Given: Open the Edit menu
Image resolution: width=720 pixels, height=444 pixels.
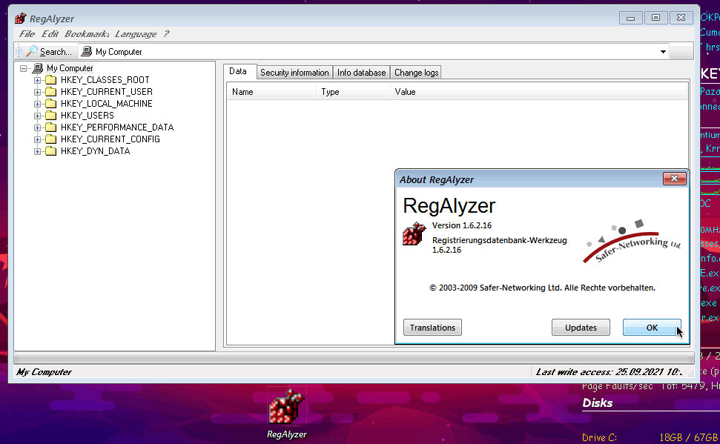Looking at the screenshot, I should coord(50,34).
